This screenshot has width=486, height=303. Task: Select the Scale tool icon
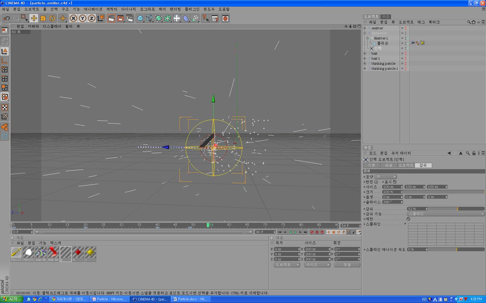[x=43, y=18]
